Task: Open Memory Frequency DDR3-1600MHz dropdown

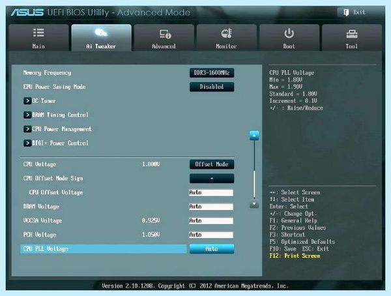Action: coord(212,73)
